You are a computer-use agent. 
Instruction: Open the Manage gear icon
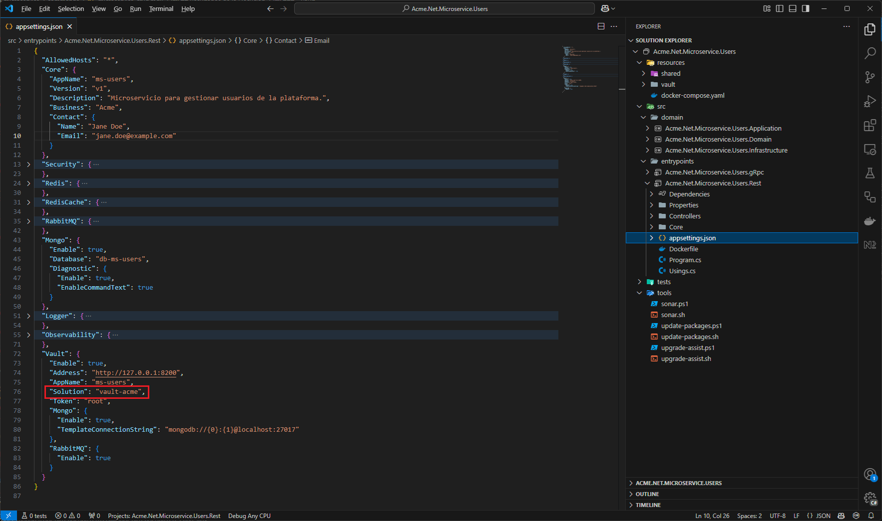click(870, 498)
